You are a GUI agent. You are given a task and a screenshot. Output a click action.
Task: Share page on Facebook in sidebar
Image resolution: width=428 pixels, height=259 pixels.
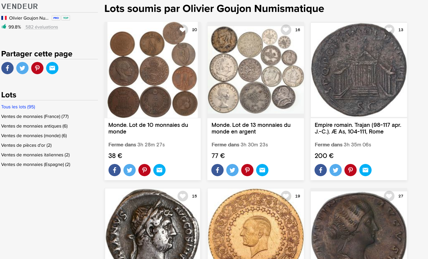coord(7,68)
